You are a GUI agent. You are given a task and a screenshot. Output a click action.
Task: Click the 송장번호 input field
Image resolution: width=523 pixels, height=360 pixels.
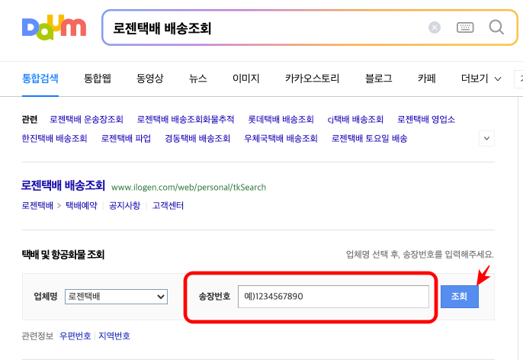pyautogui.click(x=333, y=297)
